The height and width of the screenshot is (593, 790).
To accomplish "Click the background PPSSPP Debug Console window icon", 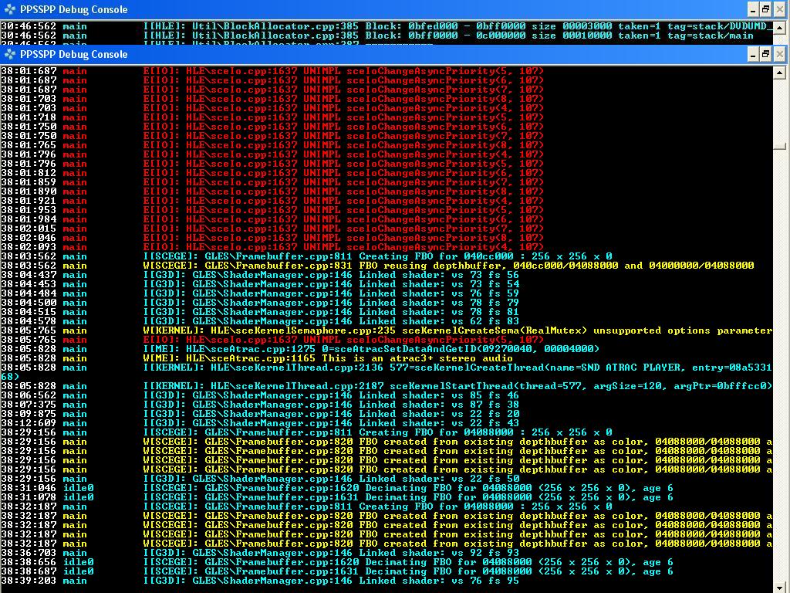I will pos(10,9).
